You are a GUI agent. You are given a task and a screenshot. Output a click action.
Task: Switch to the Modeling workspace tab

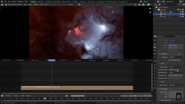pos(40,2)
